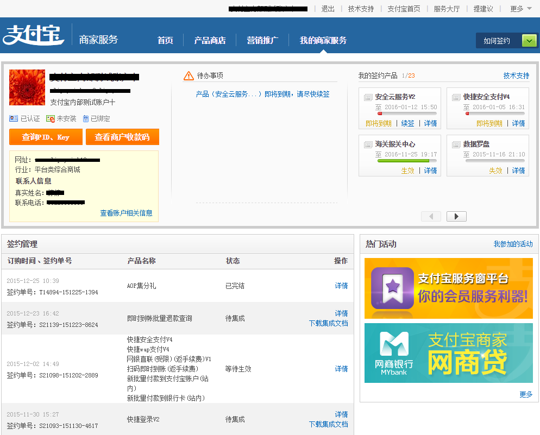Go to the previous page of signed products
540x435 pixels.
431,217
